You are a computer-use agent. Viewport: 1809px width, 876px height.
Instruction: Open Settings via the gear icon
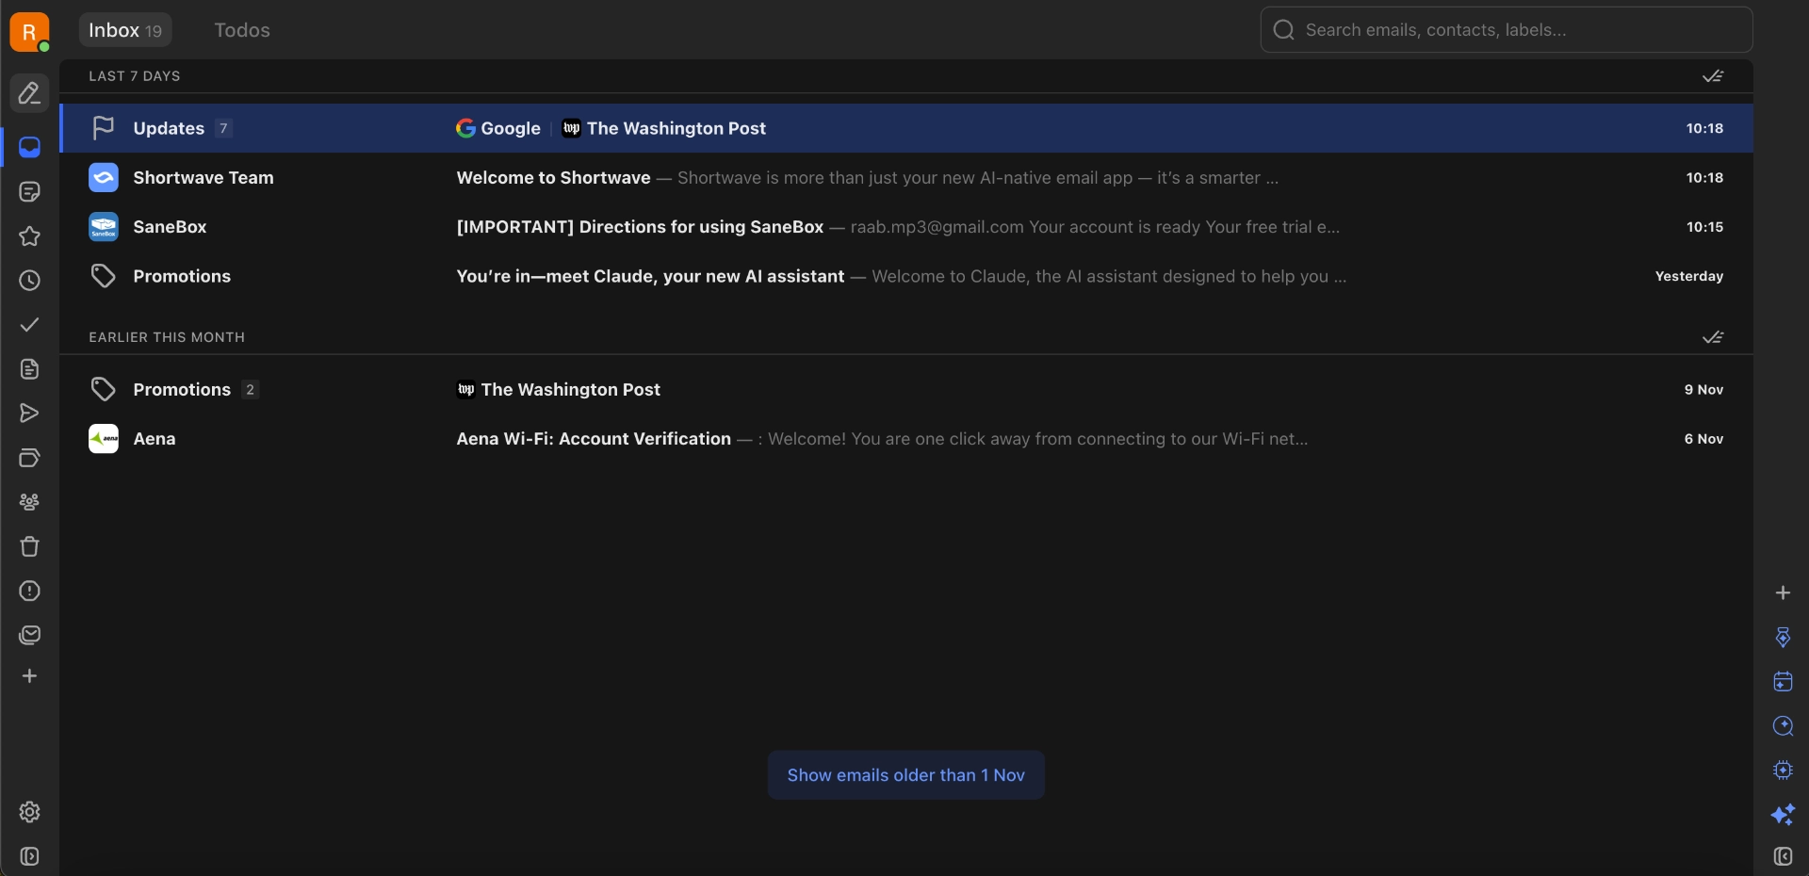pos(29,812)
